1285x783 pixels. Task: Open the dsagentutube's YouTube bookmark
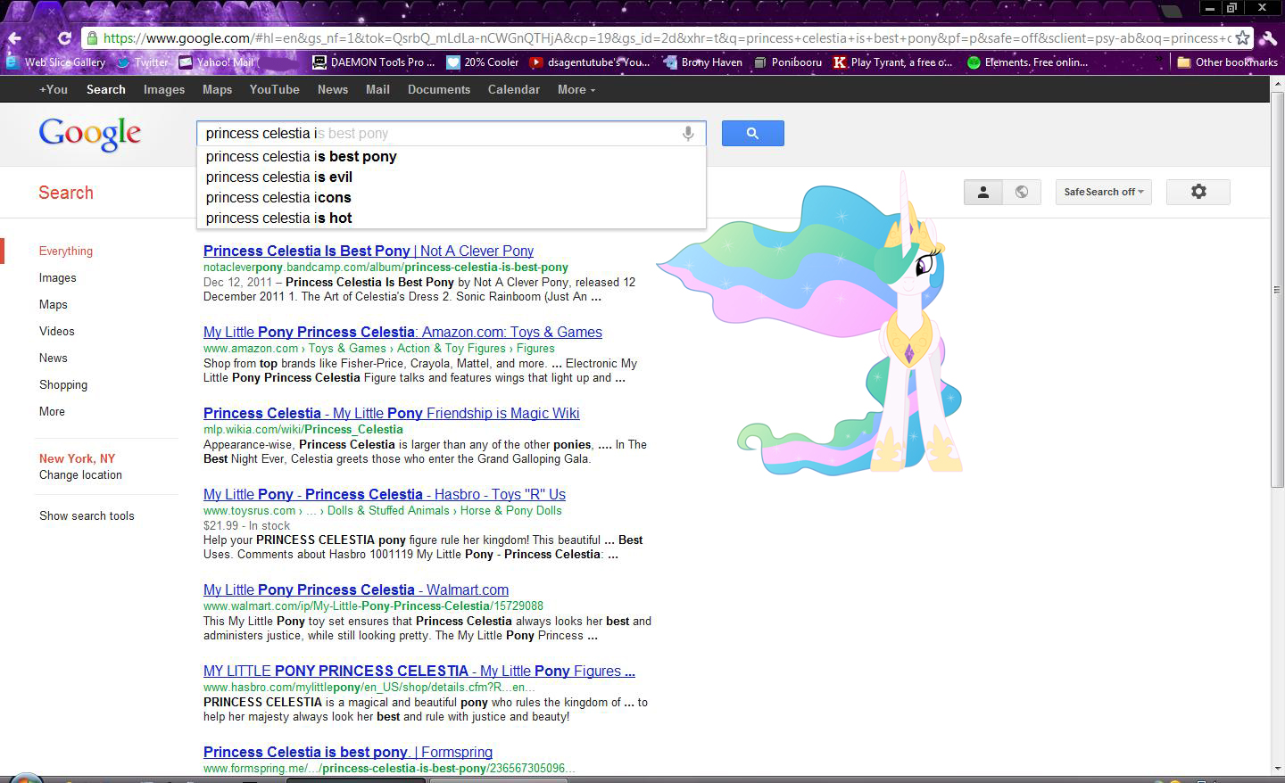[x=590, y=62]
